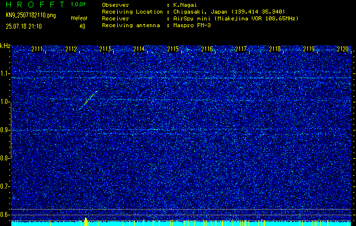Select the 2113 time marker

(x=105, y=49)
